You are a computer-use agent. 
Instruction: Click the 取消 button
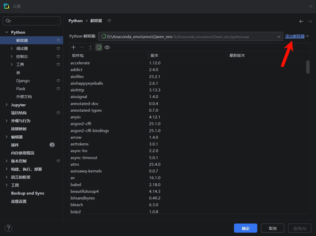tap(273, 228)
